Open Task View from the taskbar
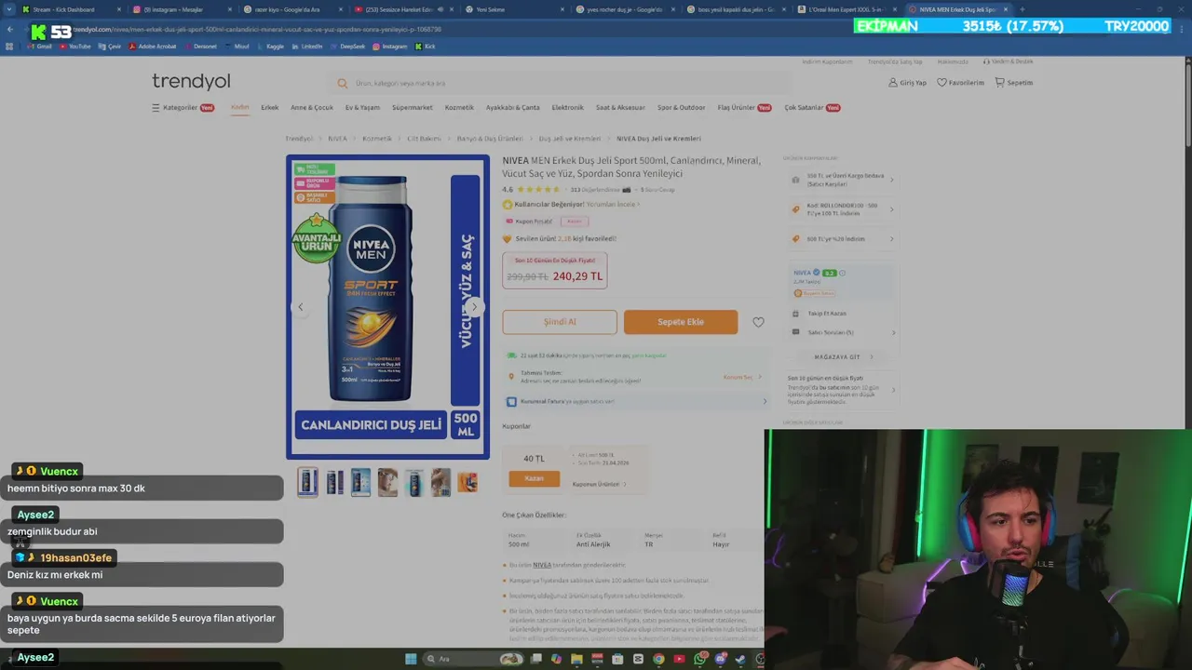Screen dimensions: 1192x670 tap(535, 659)
